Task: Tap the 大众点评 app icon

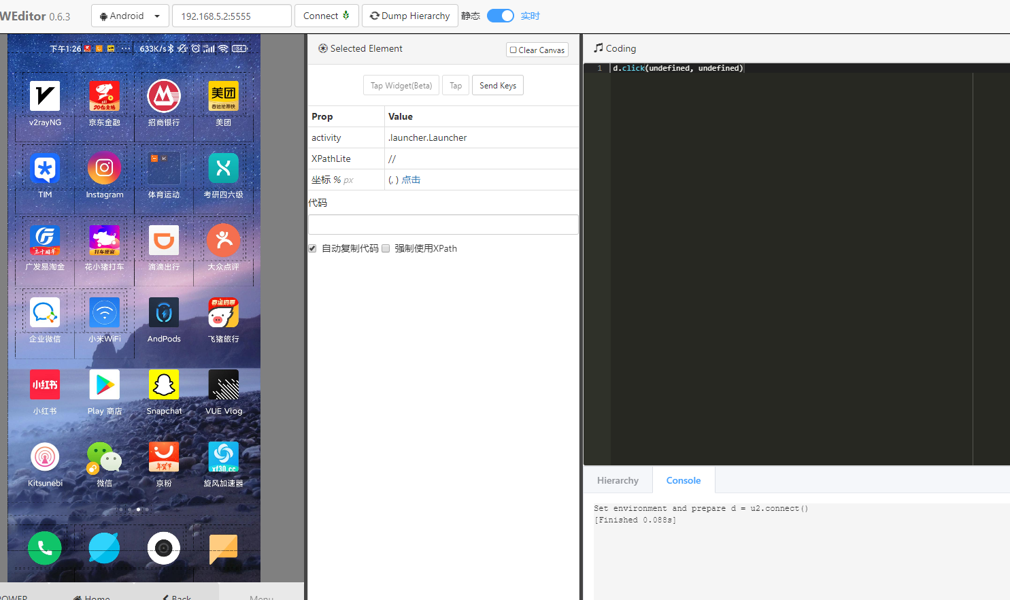Action: [x=223, y=240]
